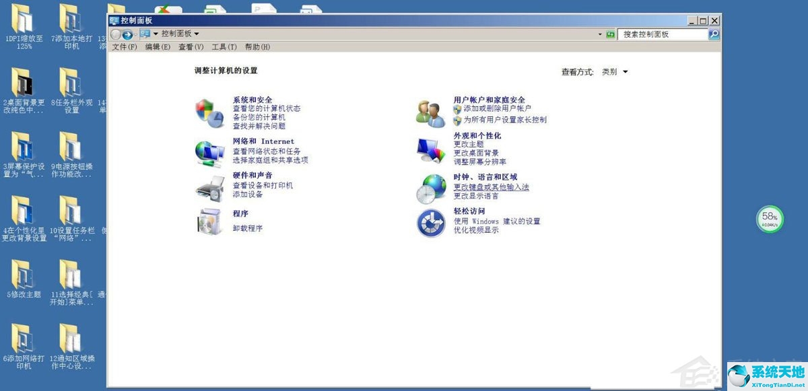This screenshot has width=808, height=391.
Task: Open the 查看方式 类别 dropdown
Action: [615, 71]
